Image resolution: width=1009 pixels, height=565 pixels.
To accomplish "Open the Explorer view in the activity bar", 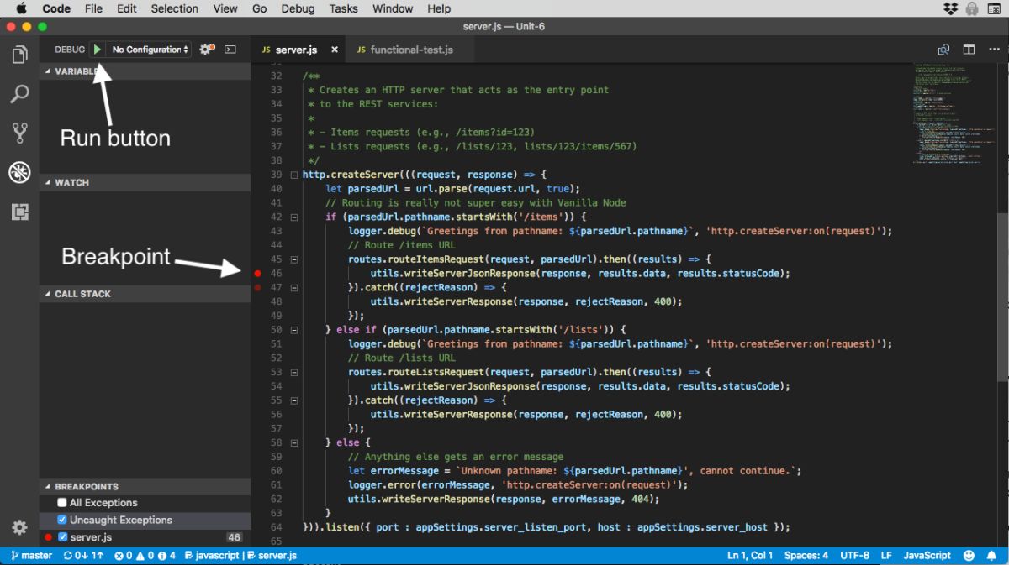I will 19,55.
